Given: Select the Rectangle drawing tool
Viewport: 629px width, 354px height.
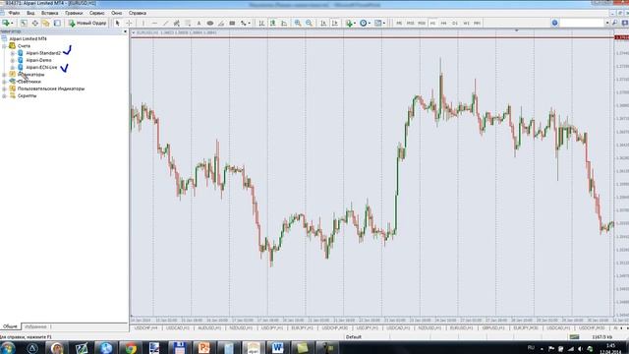Looking at the screenshot, I should click(x=232, y=24).
